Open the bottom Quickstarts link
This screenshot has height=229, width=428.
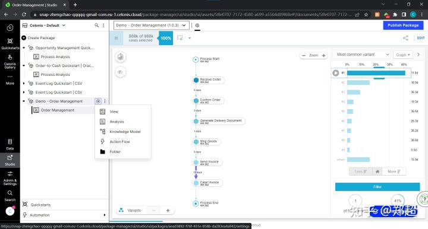[x=40, y=205]
